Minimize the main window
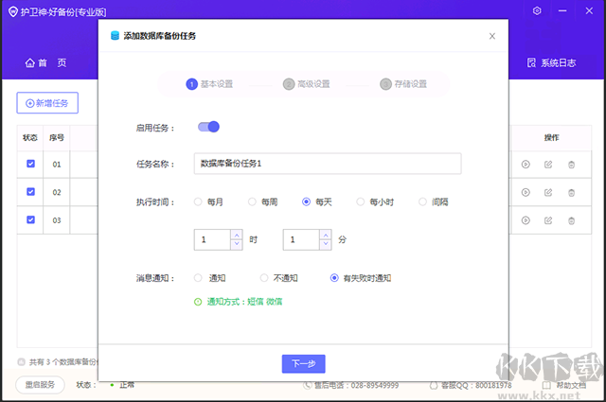 pos(562,10)
